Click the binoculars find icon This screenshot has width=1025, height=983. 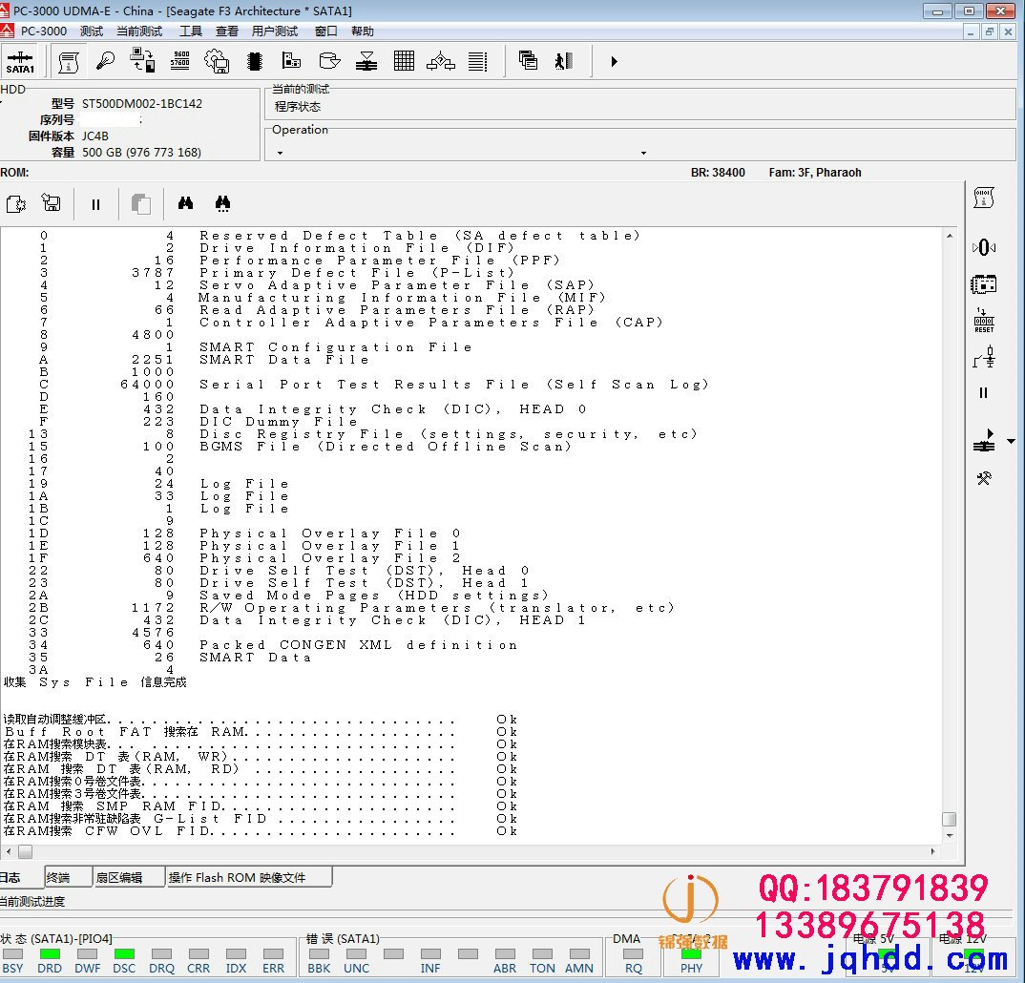click(186, 203)
